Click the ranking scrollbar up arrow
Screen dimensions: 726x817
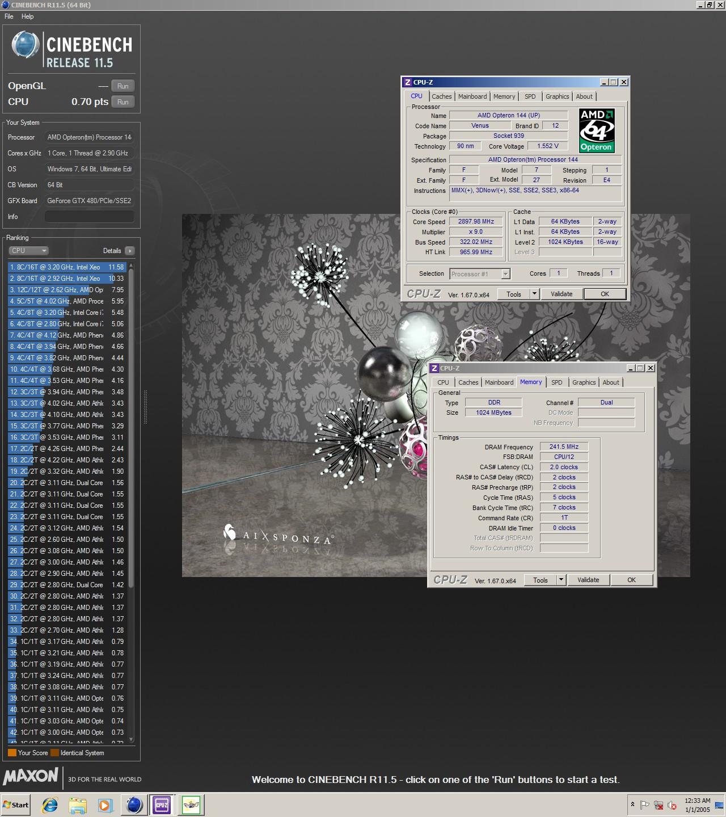tap(132, 265)
